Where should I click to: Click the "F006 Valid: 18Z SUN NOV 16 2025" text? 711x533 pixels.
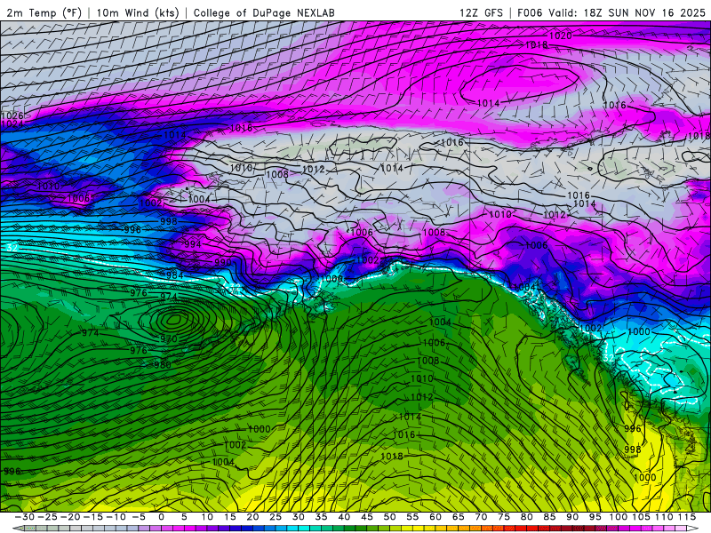pyautogui.click(x=611, y=12)
